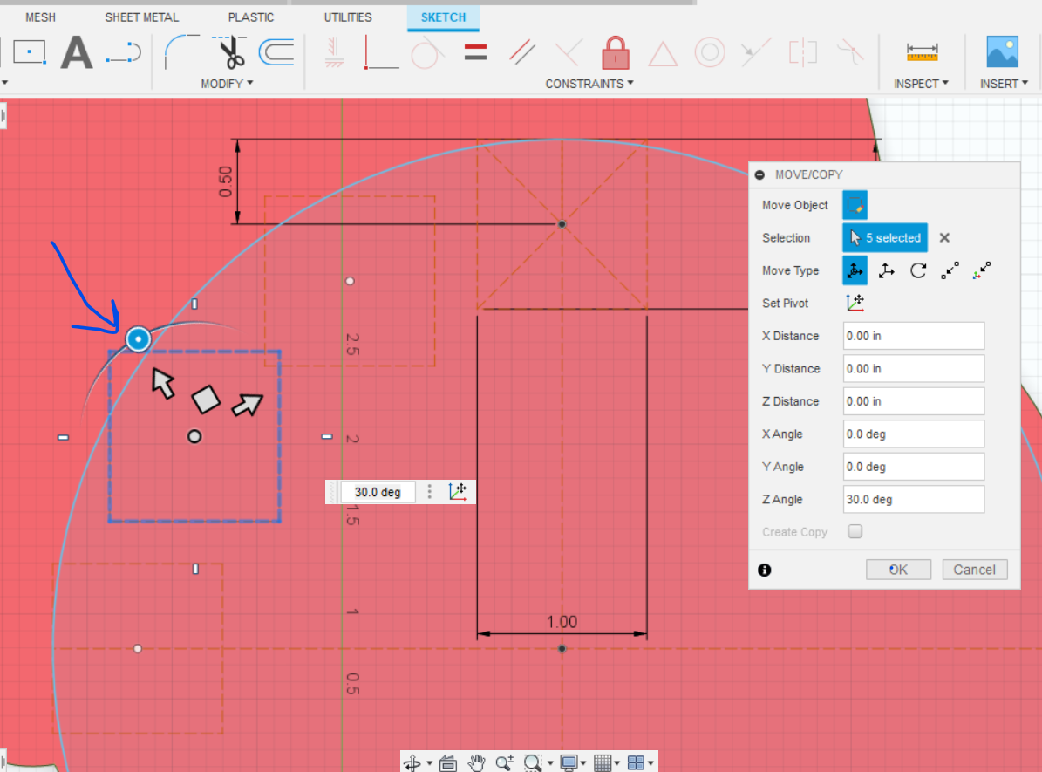Screen dimensions: 1042x772
Task: Switch to the SHEET METAL tab
Action: click(141, 17)
